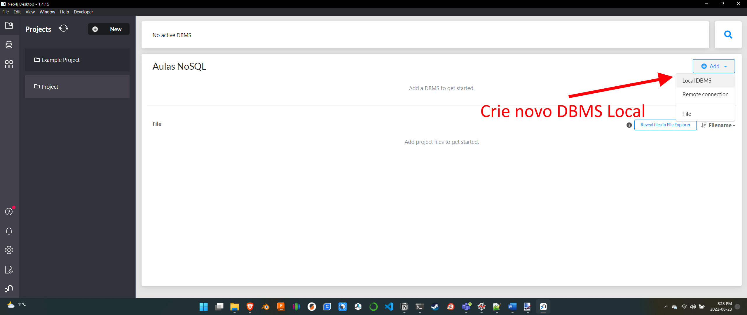Open the Help question mark icon
Image resolution: width=747 pixels, height=315 pixels.
9,211
